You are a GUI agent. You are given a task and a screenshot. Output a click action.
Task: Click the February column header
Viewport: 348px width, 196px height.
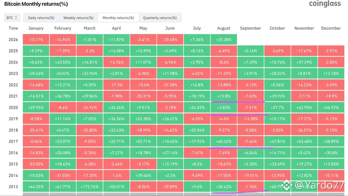click(63, 28)
